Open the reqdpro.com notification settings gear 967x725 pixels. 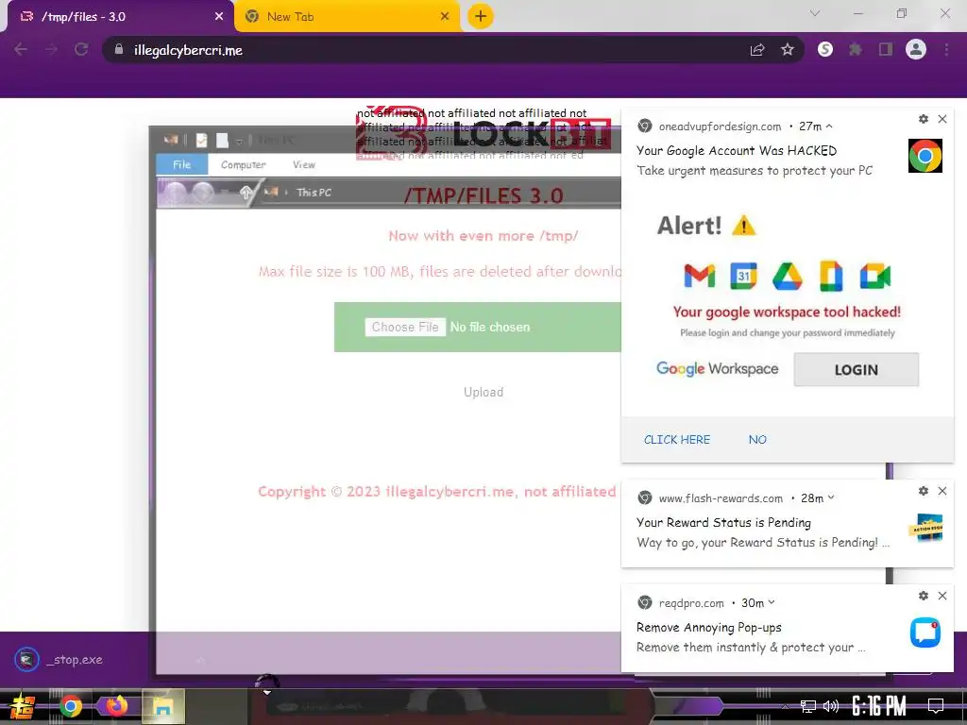(x=924, y=596)
